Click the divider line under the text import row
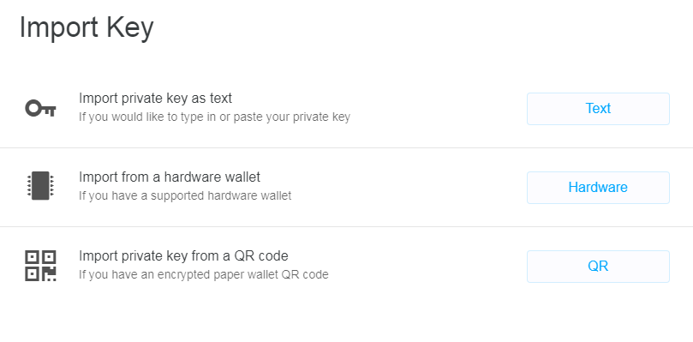This screenshot has width=693, height=342. point(346,147)
